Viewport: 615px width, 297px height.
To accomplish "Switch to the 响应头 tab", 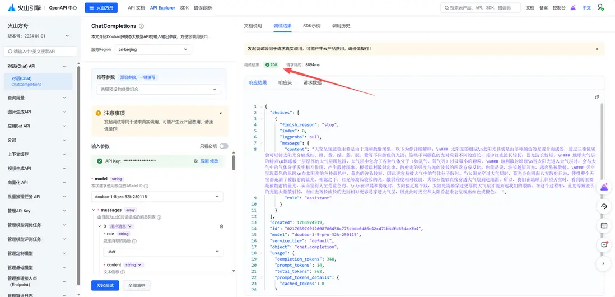I will [285, 83].
